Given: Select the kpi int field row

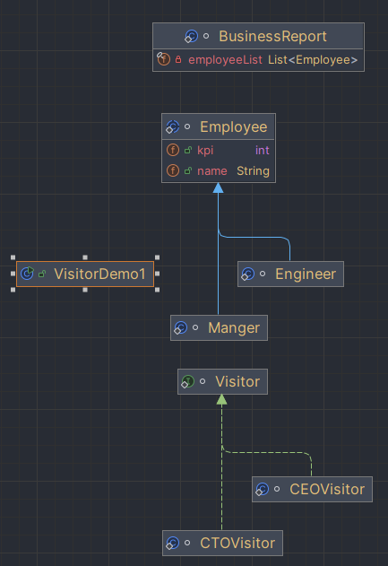Looking at the screenshot, I should click(219, 150).
